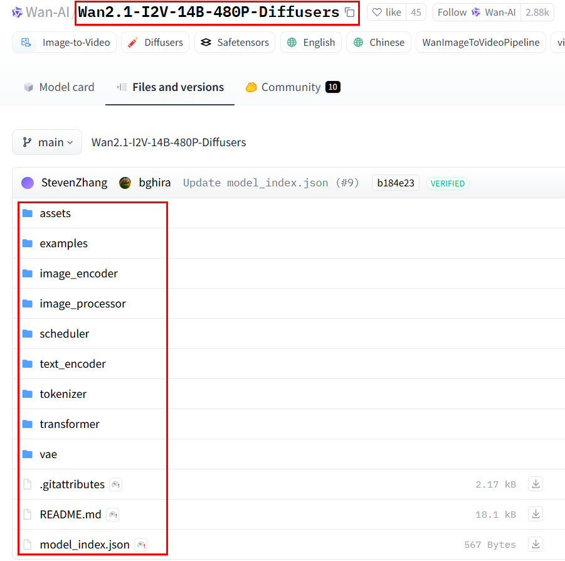Switch to Files and versions tab

pyautogui.click(x=170, y=87)
